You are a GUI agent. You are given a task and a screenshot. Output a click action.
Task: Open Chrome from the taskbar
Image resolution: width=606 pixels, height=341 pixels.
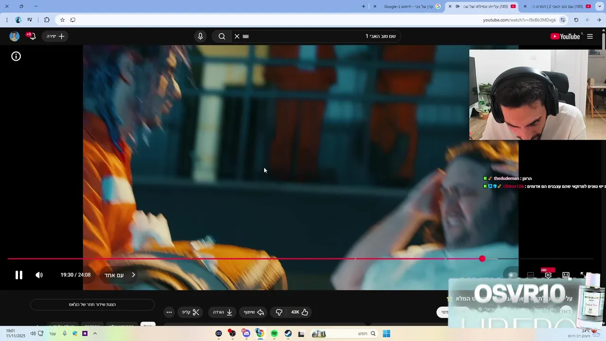point(260,334)
